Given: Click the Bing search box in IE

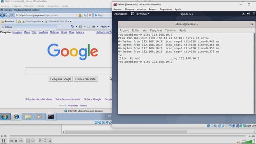Looking at the screenshot, I should (103, 15).
